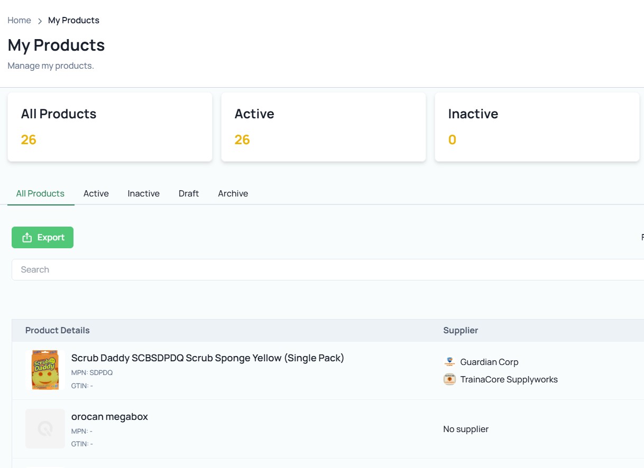The height and width of the screenshot is (468, 644).
Task: Open the Scrub Daddy product thumbnail
Action: 45,370
